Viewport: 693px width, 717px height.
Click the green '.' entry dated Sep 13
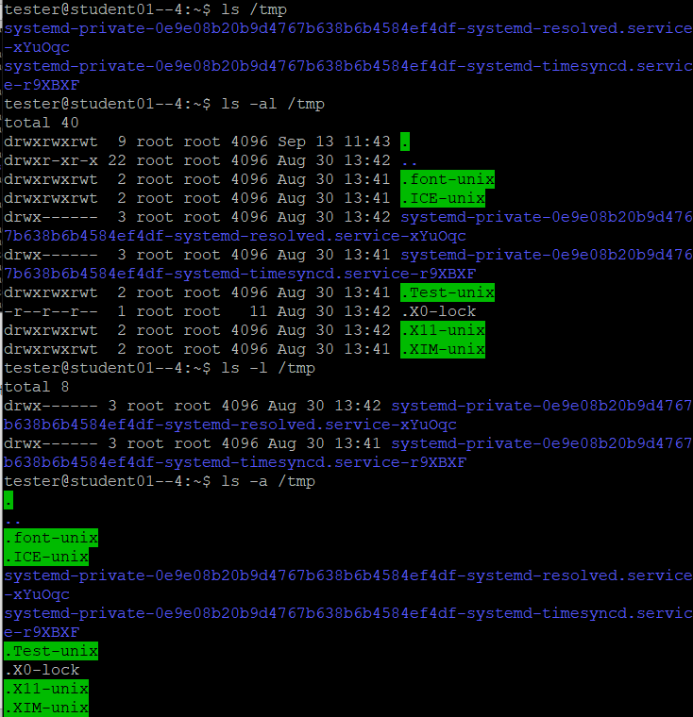tap(405, 142)
